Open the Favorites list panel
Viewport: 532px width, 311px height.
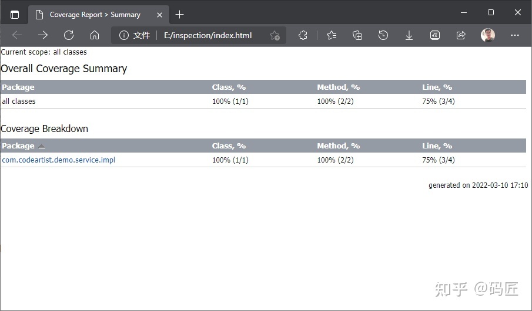click(x=332, y=35)
